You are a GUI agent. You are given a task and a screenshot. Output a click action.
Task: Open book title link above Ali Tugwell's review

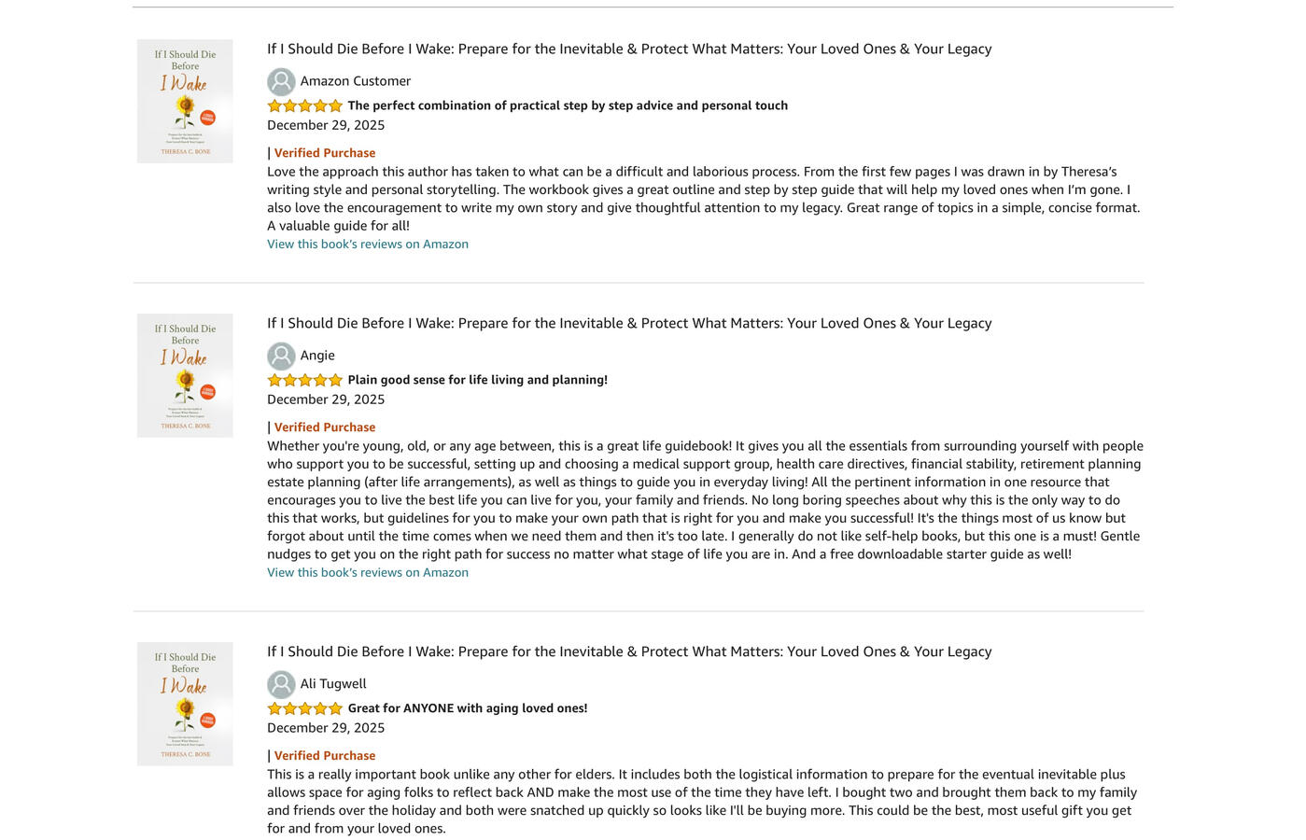point(629,651)
